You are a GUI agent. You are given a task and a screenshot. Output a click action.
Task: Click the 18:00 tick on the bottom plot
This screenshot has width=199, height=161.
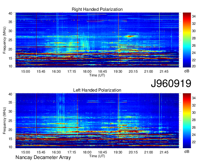tap(87, 152)
